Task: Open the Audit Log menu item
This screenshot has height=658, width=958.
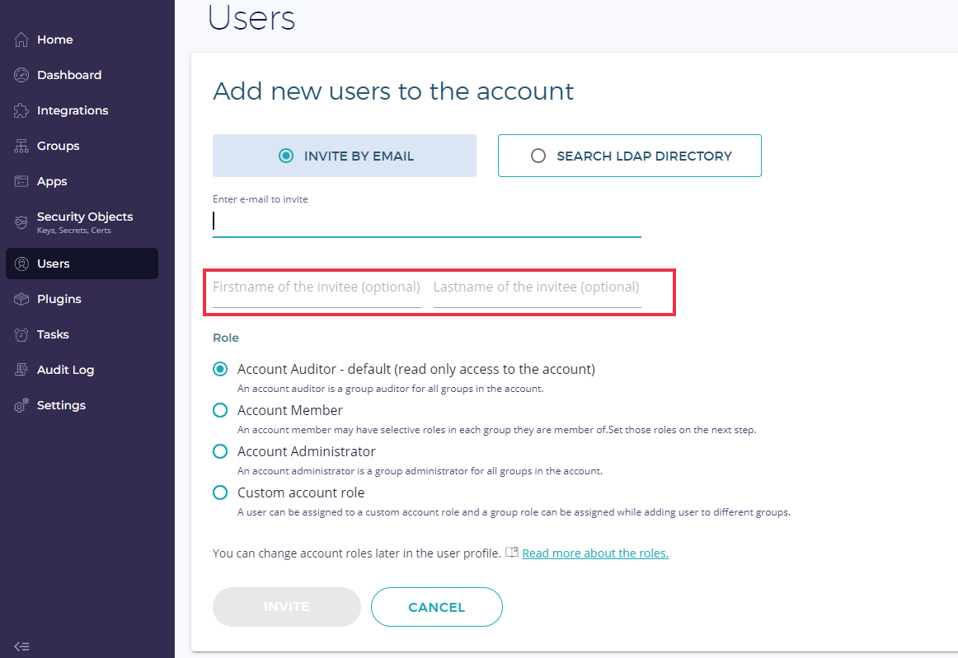Action: (65, 370)
